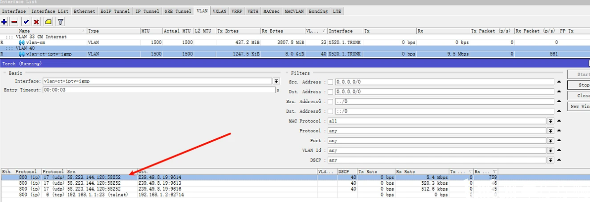Click the blue plus add icon

point(4,22)
